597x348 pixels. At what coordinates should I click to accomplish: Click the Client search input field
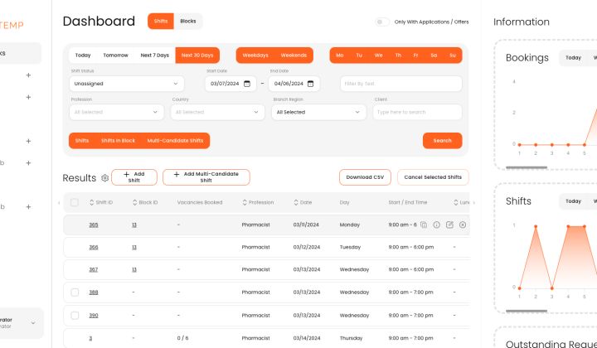pyautogui.click(x=417, y=112)
